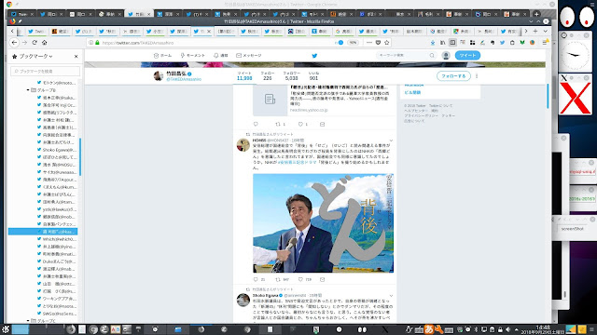Click green padlock in address bar
The height and width of the screenshot is (335, 597).
pyautogui.click(x=97, y=43)
